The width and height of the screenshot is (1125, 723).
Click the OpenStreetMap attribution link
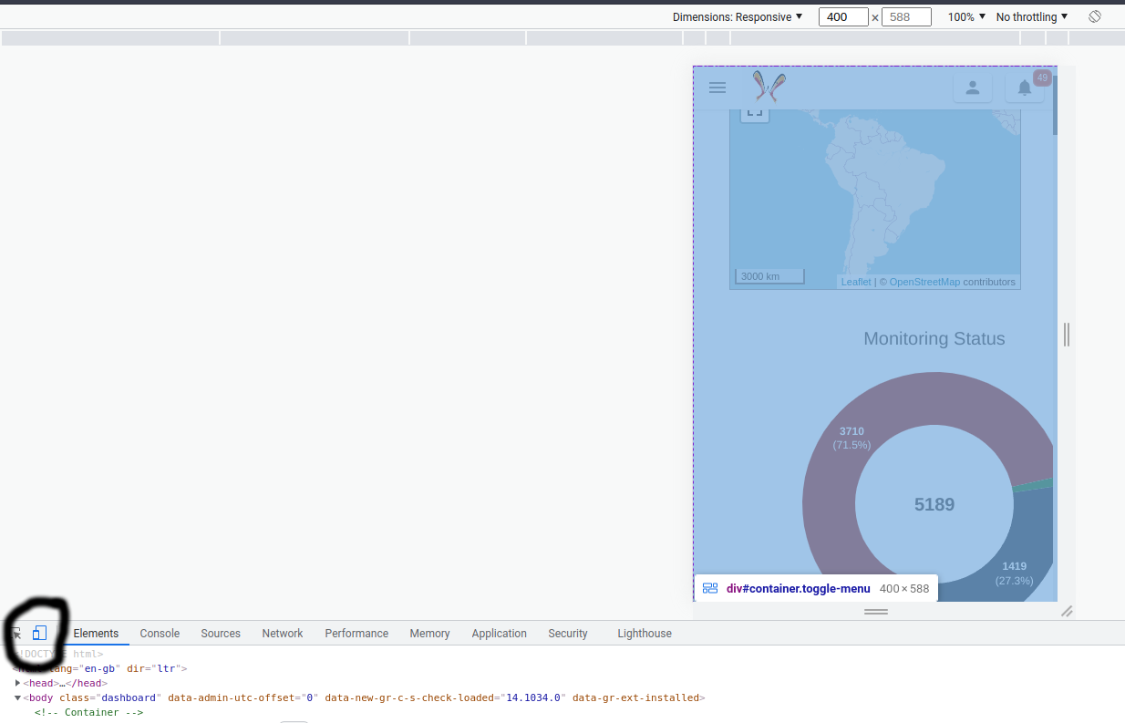click(x=924, y=282)
